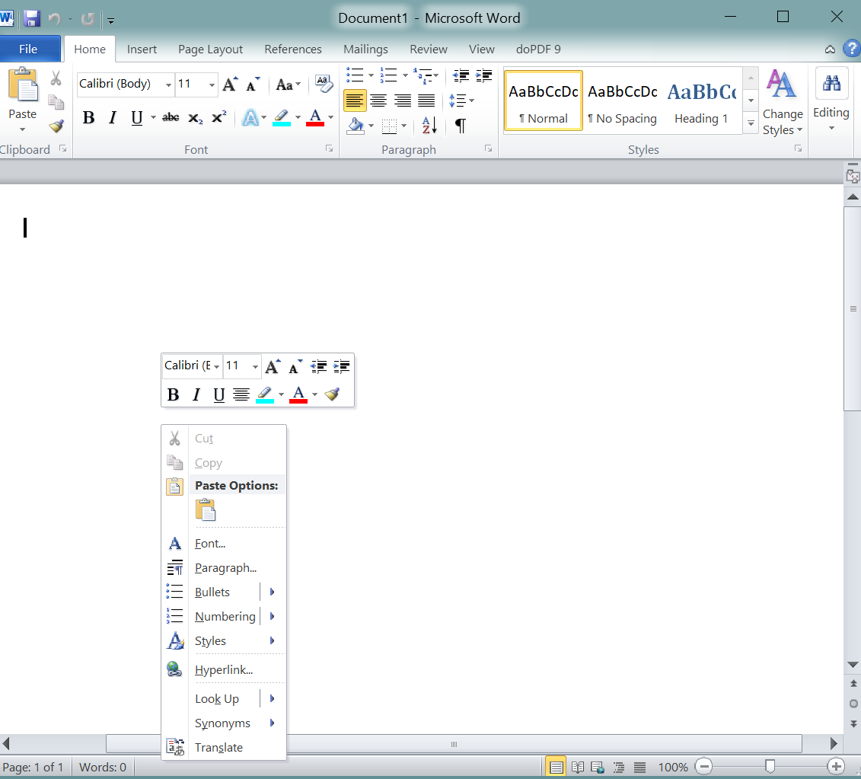Image resolution: width=861 pixels, height=779 pixels.
Task: Expand the Paste button dropdown arrow
Action: [x=23, y=129]
